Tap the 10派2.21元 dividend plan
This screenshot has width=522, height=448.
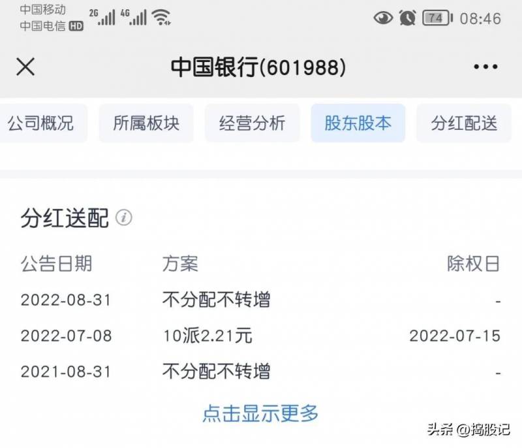coord(207,336)
